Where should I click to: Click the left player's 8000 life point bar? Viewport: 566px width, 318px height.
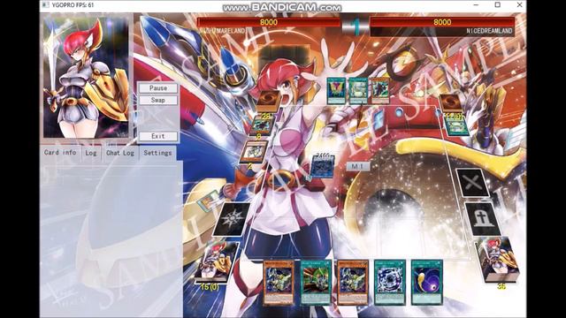click(x=269, y=22)
